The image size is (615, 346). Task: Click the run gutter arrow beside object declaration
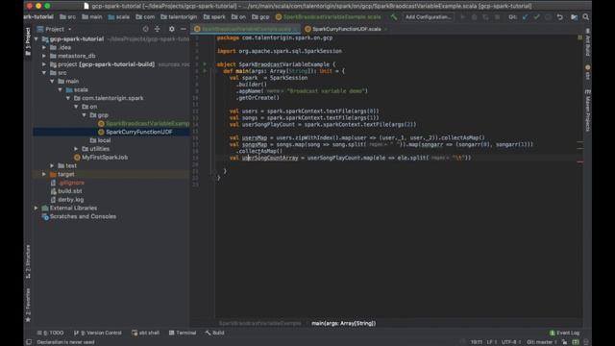click(x=205, y=64)
